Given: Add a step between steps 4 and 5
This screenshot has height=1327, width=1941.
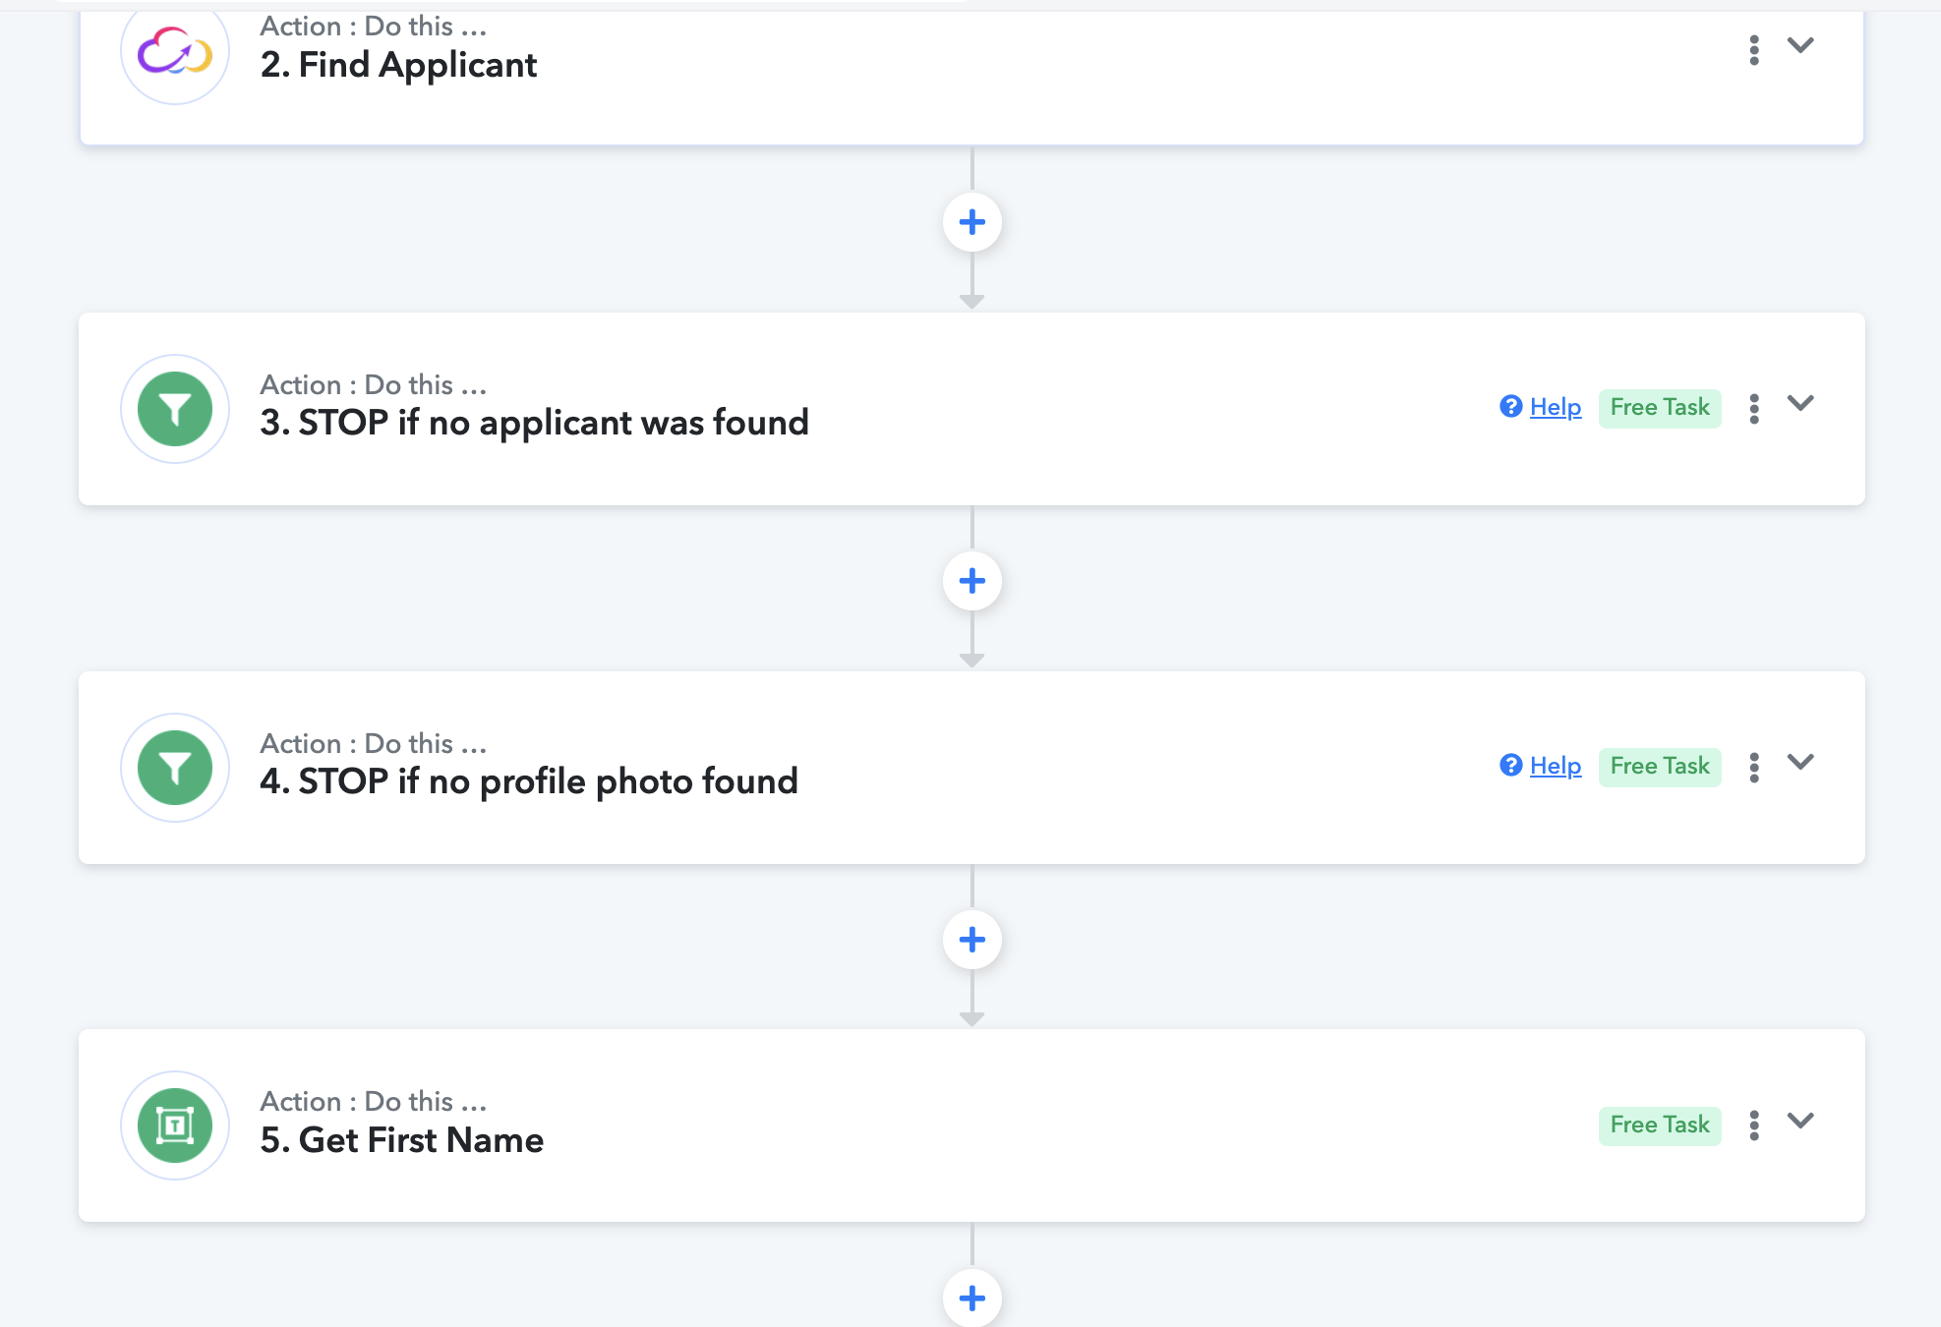Looking at the screenshot, I should point(972,940).
